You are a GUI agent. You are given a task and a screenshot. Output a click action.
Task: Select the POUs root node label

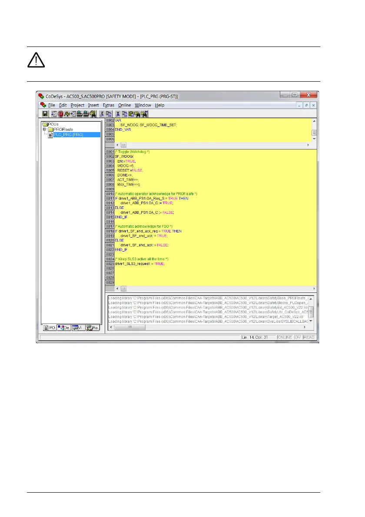[53, 124]
